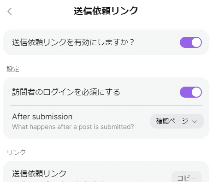
Task: Go back using the left arrow icon
Action: click(x=10, y=12)
